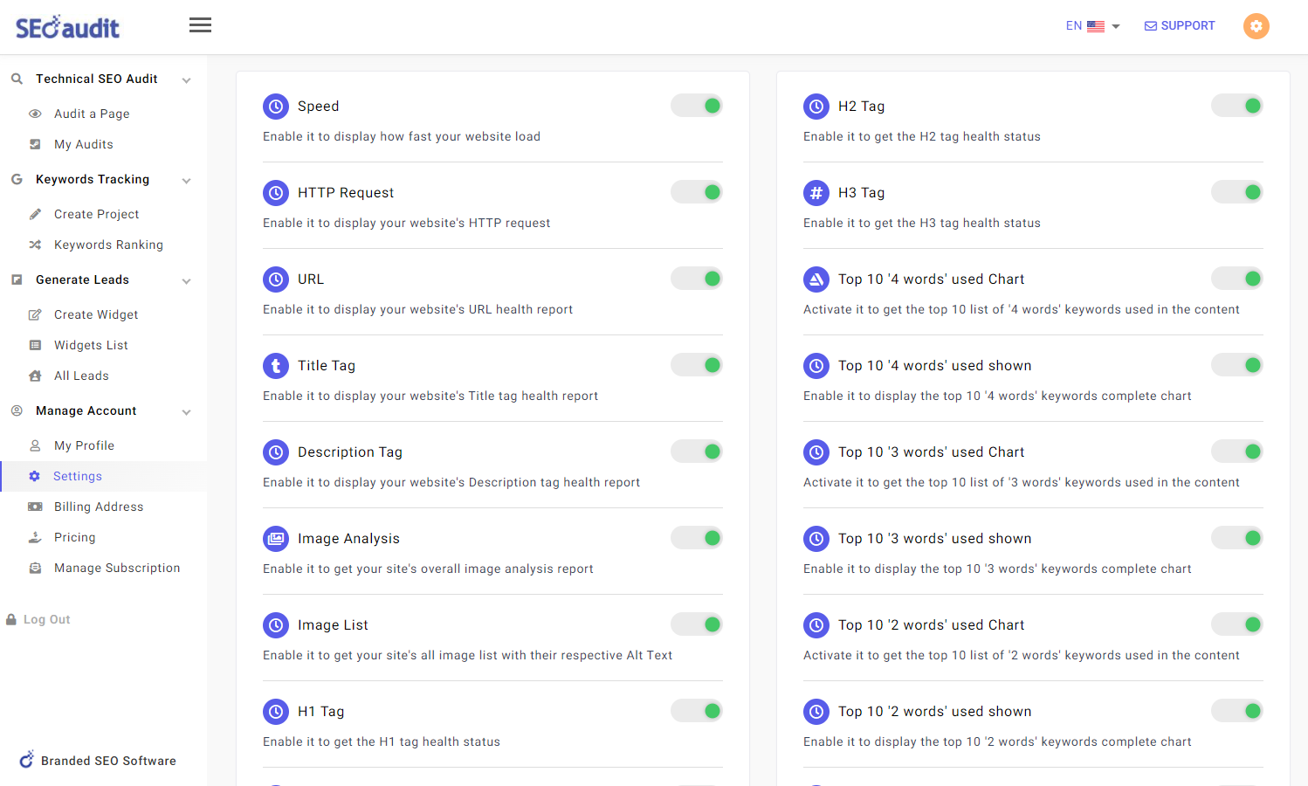Image resolution: width=1308 pixels, height=786 pixels.
Task: Open the settings gear button in top bar
Action: click(x=1256, y=26)
